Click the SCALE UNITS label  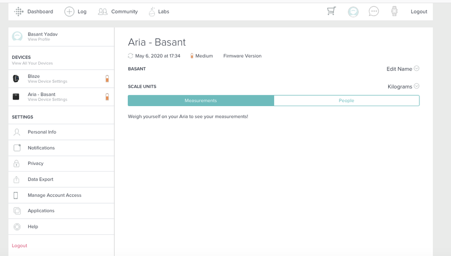142,87
